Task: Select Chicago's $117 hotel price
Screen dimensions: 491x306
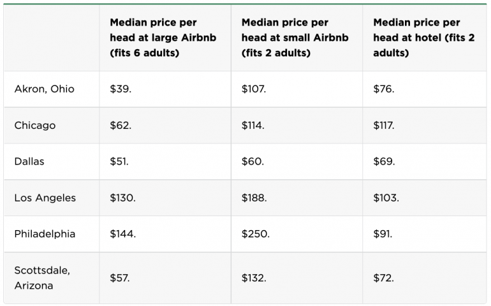Action: coord(384,126)
